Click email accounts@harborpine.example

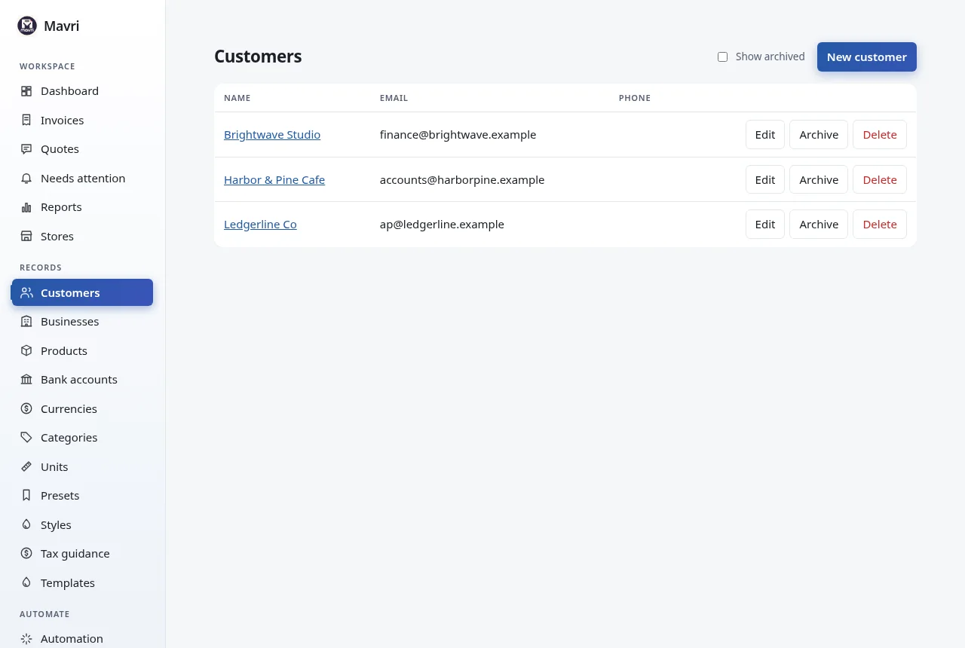pyautogui.click(x=462, y=179)
